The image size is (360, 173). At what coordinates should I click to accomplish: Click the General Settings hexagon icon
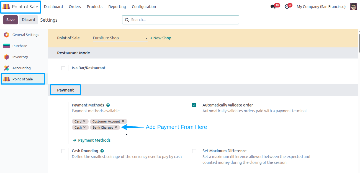(x=6, y=35)
